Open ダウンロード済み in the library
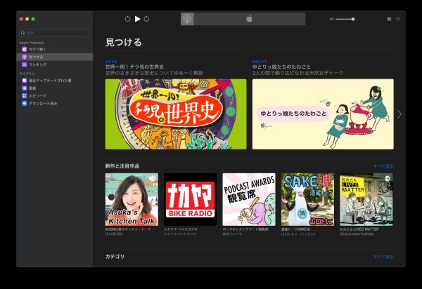The image size is (422, 289). point(42,103)
